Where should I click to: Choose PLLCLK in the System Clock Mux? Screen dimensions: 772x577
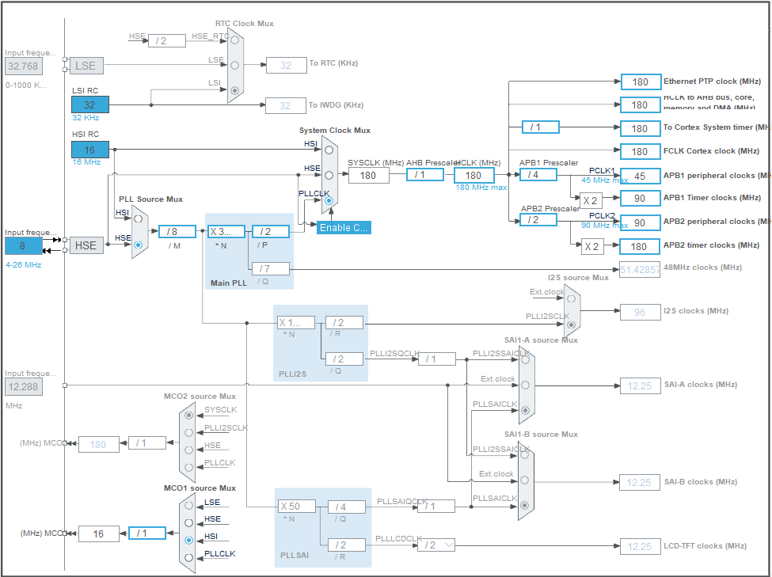[x=329, y=201]
